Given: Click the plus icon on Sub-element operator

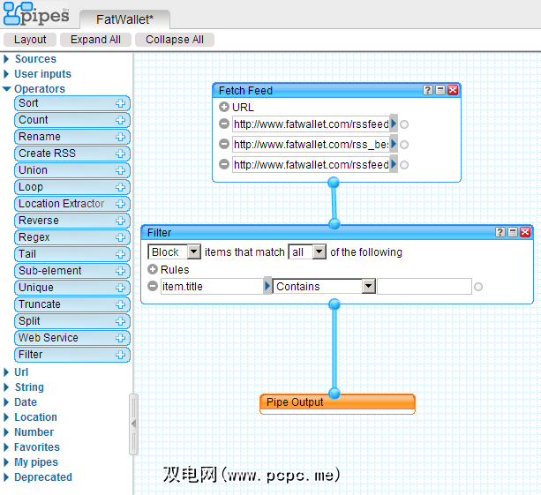Looking at the screenshot, I should 120,271.
